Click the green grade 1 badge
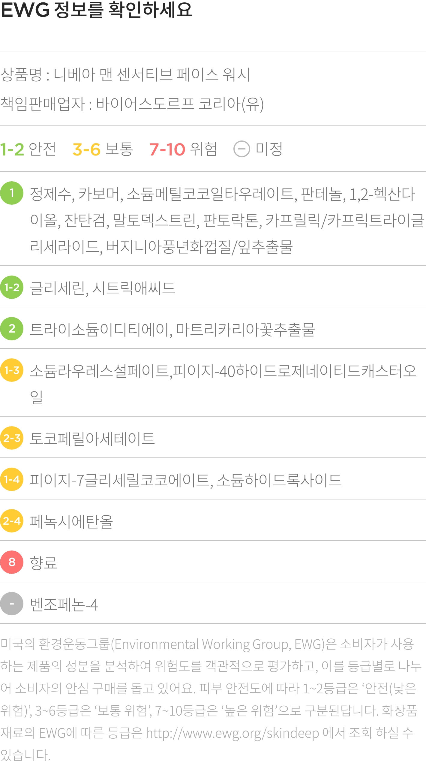 pos(12,193)
